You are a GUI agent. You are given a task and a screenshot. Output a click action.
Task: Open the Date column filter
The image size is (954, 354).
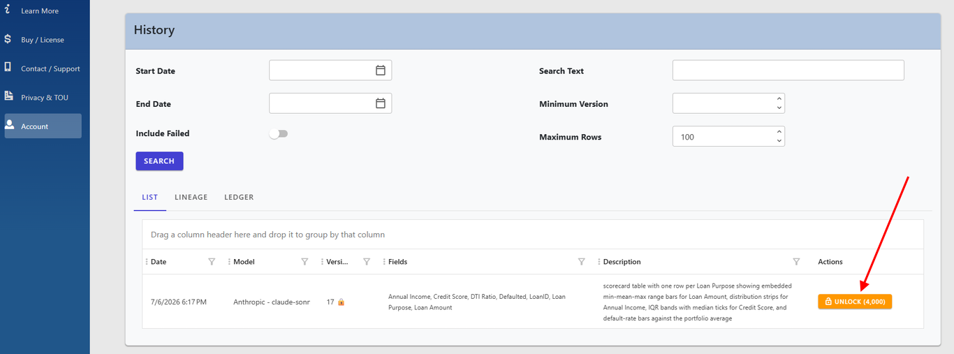tap(212, 262)
